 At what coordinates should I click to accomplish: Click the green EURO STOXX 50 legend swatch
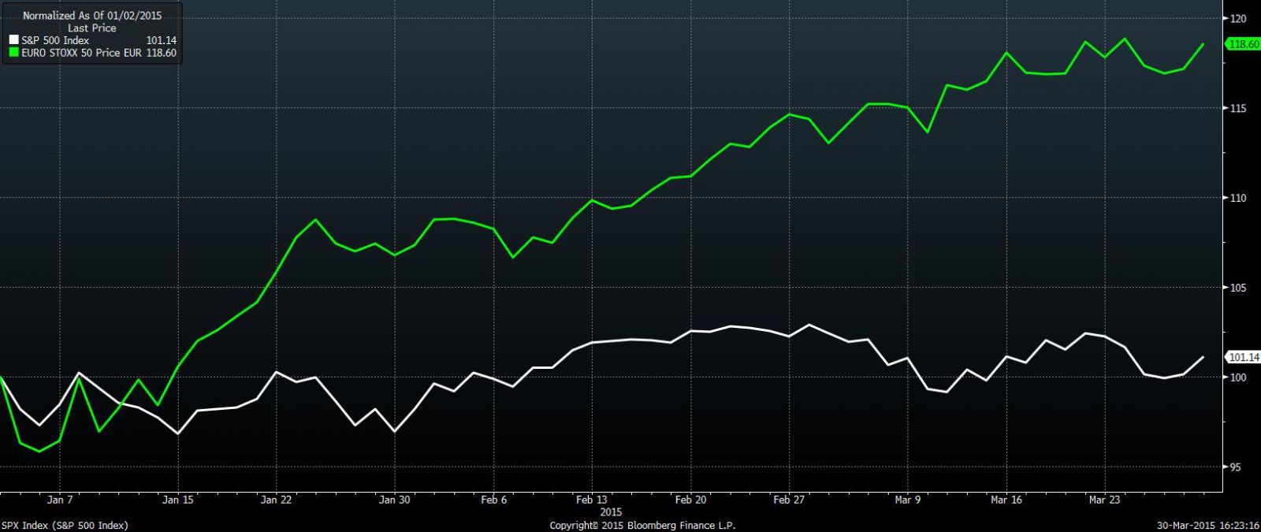tap(13, 53)
